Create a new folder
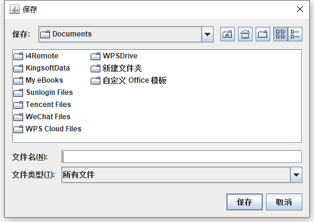 (x=263, y=34)
